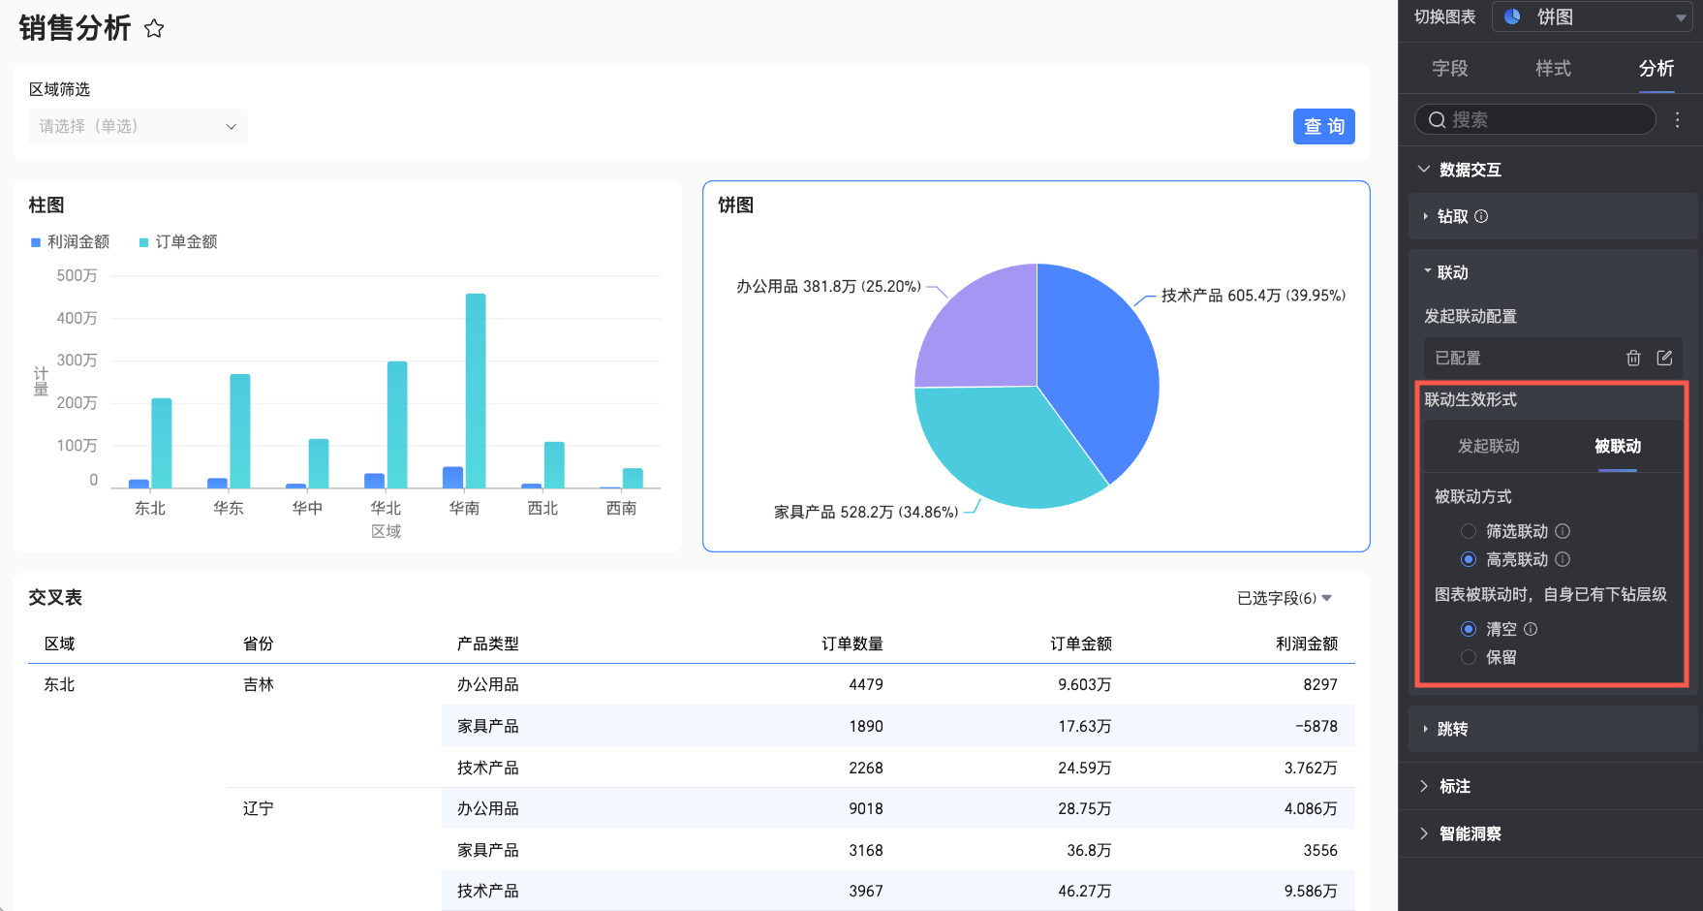
Task: Select the 吉林 province cell
Action: [259, 684]
